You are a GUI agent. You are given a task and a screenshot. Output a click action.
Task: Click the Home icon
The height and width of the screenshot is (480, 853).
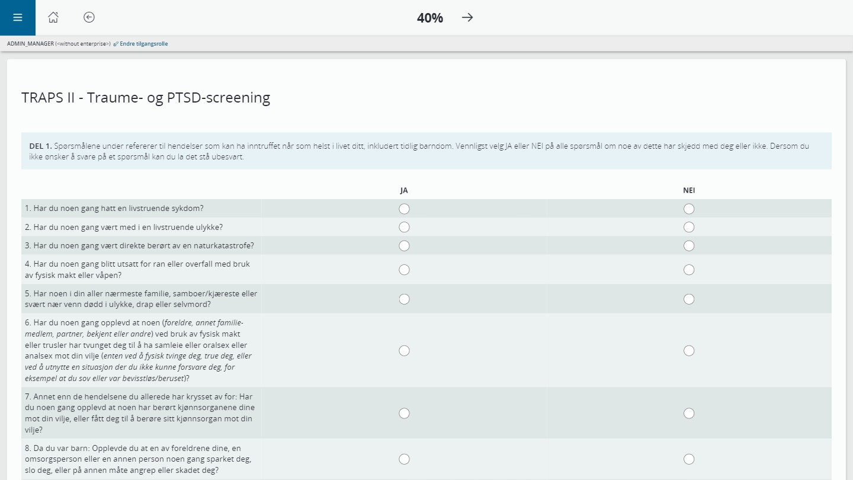click(x=53, y=18)
